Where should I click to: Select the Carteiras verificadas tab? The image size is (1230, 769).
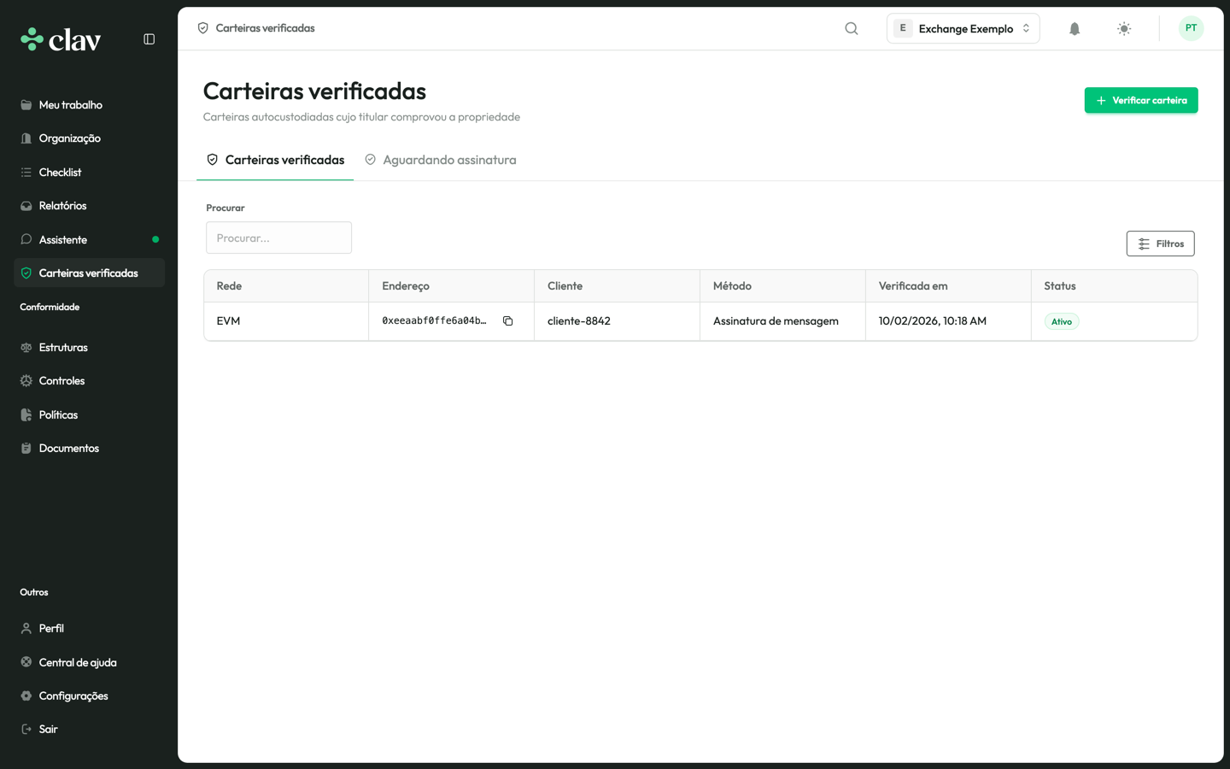[x=275, y=160]
